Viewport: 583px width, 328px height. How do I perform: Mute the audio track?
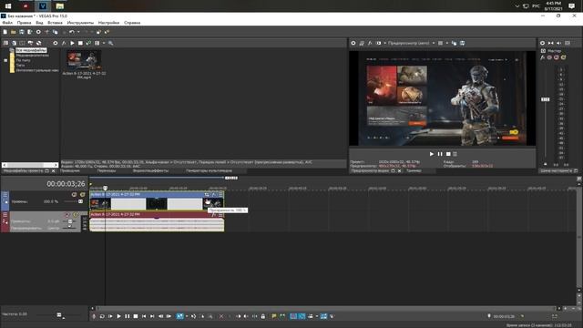(x=67, y=215)
